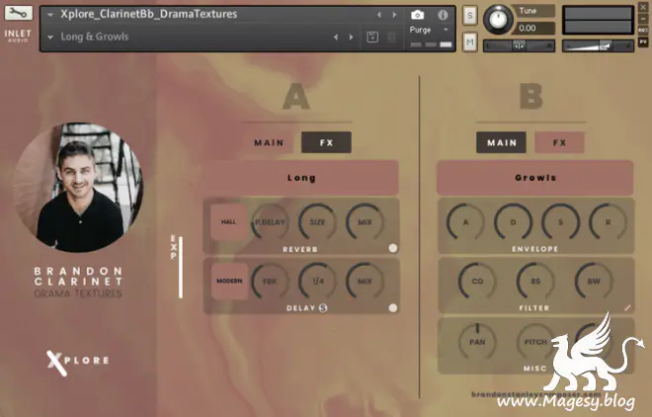The image size is (652, 417).
Task: Go to the previous instrument arrow
Action: click(378, 15)
